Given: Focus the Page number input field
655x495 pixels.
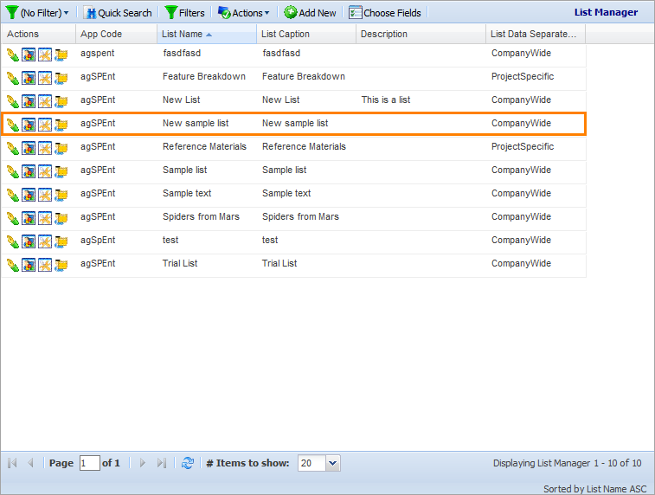Looking at the screenshot, I should 89,463.
